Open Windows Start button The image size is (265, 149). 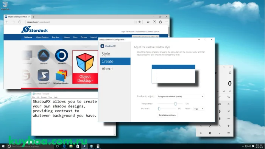[3, 146]
